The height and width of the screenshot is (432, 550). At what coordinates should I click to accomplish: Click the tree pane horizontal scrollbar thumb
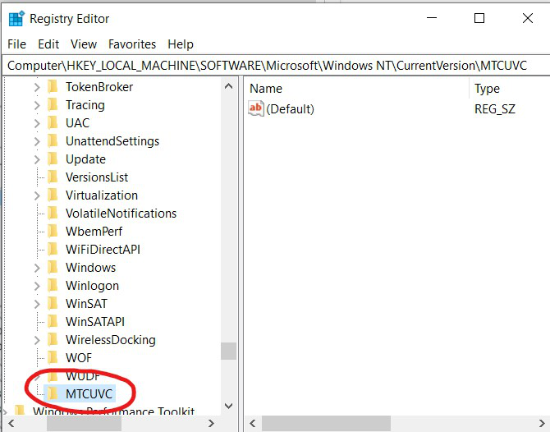click(85, 423)
